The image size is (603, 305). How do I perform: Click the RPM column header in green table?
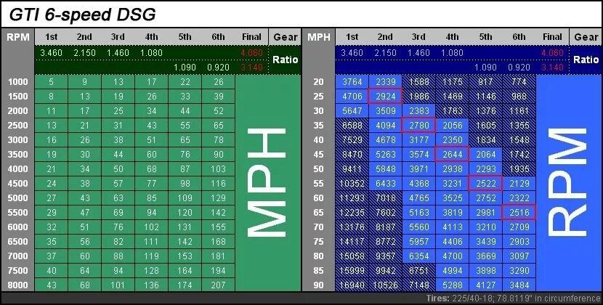coord(17,37)
